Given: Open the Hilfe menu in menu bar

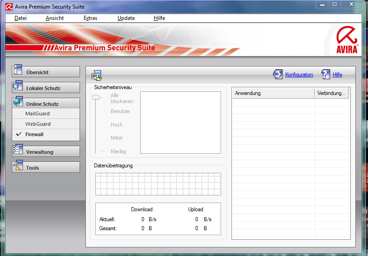Looking at the screenshot, I should (159, 18).
